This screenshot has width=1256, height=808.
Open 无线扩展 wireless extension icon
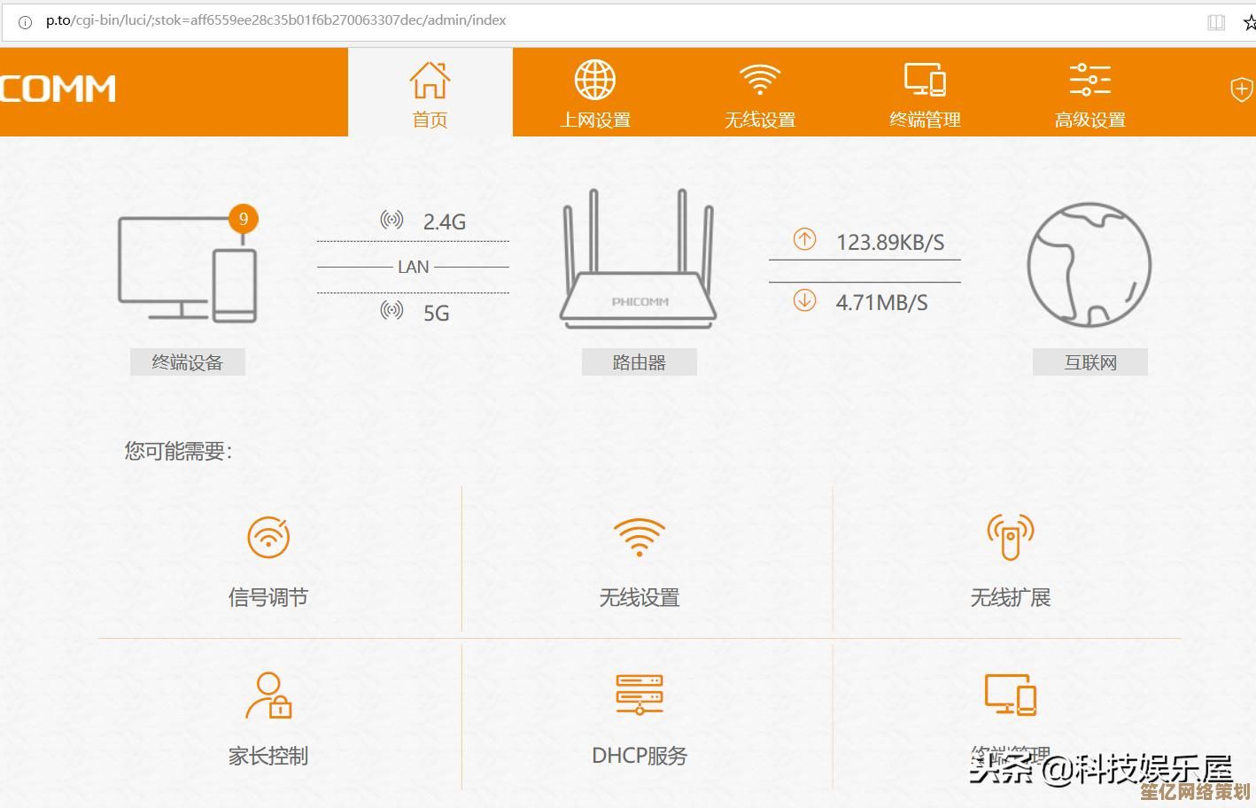[1010, 536]
